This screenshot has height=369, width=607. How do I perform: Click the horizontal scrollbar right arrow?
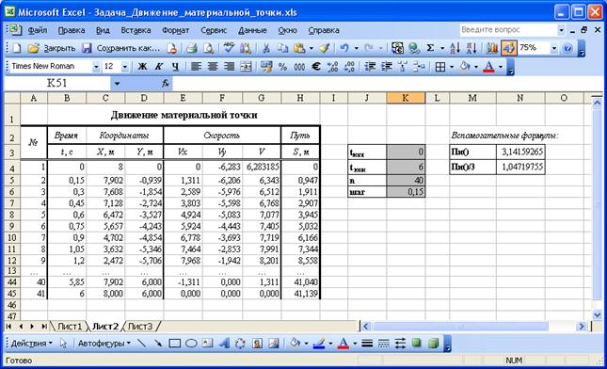tap(581, 327)
